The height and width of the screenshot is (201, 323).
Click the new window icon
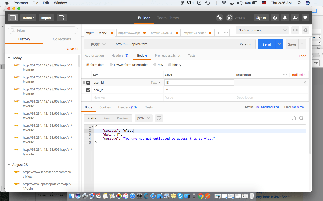coord(61,18)
